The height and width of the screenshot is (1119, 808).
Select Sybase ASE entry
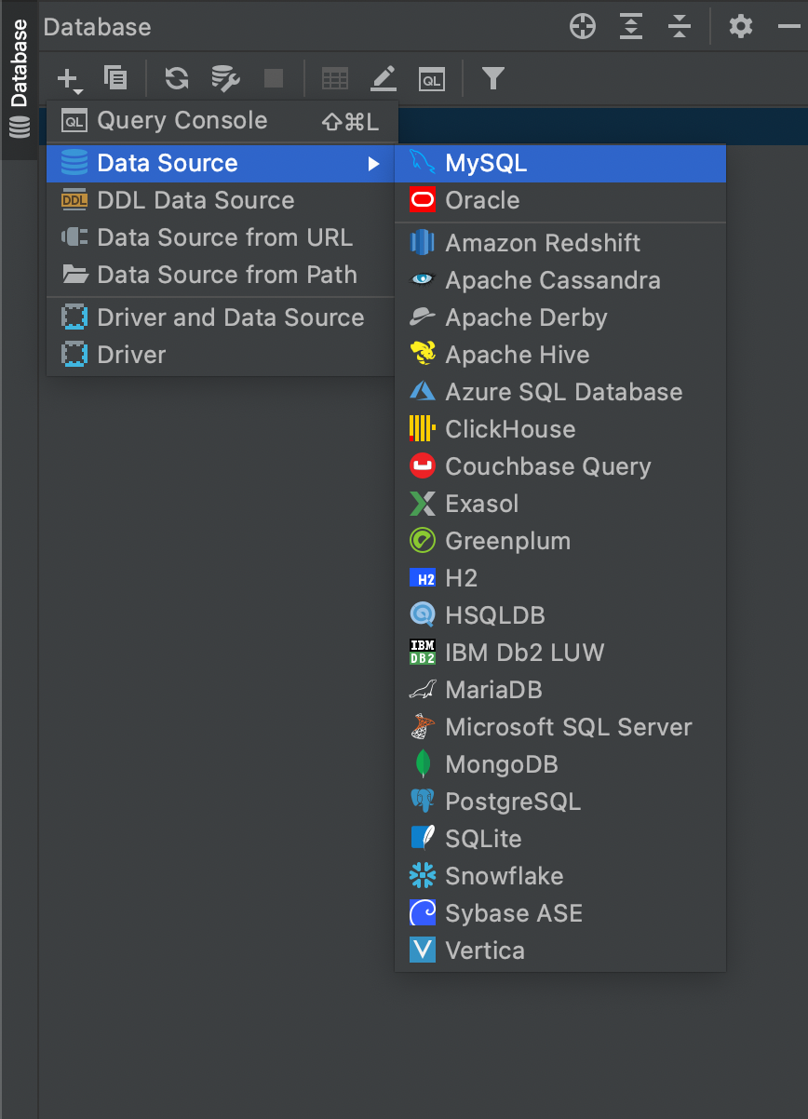click(560, 913)
